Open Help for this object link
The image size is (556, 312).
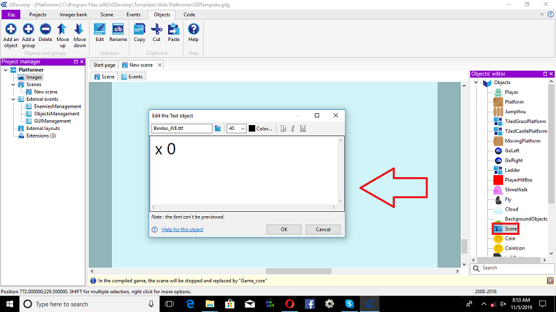click(x=182, y=229)
